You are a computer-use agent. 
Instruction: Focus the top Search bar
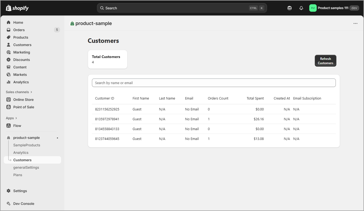tap(182, 8)
